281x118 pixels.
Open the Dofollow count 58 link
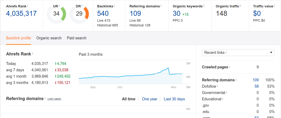257,86
